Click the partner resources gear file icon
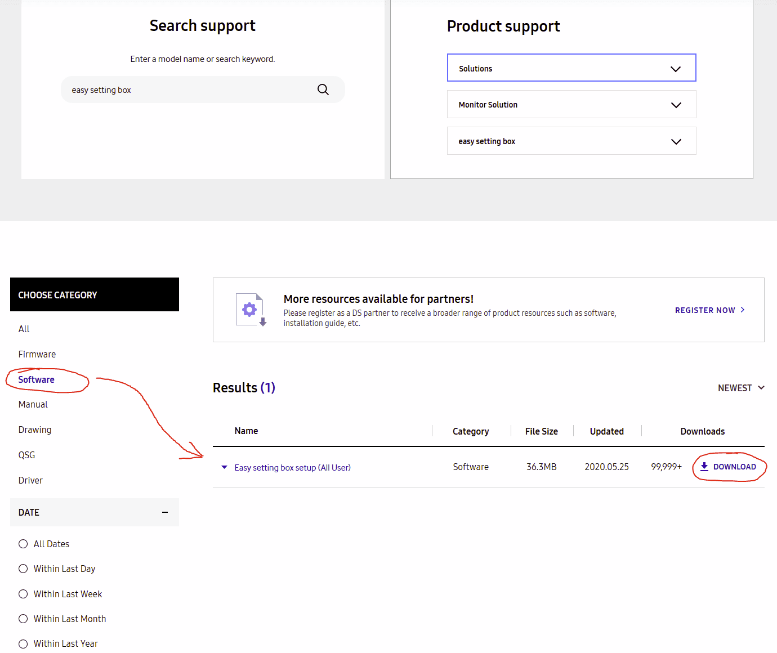Viewport: 777px width, 653px height. [x=251, y=310]
